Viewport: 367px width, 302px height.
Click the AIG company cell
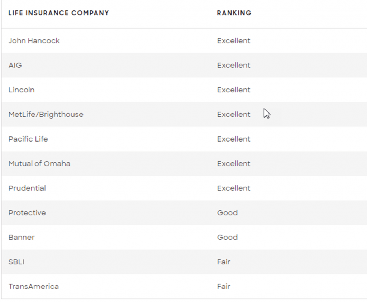pyautogui.click(x=15, y=65)
